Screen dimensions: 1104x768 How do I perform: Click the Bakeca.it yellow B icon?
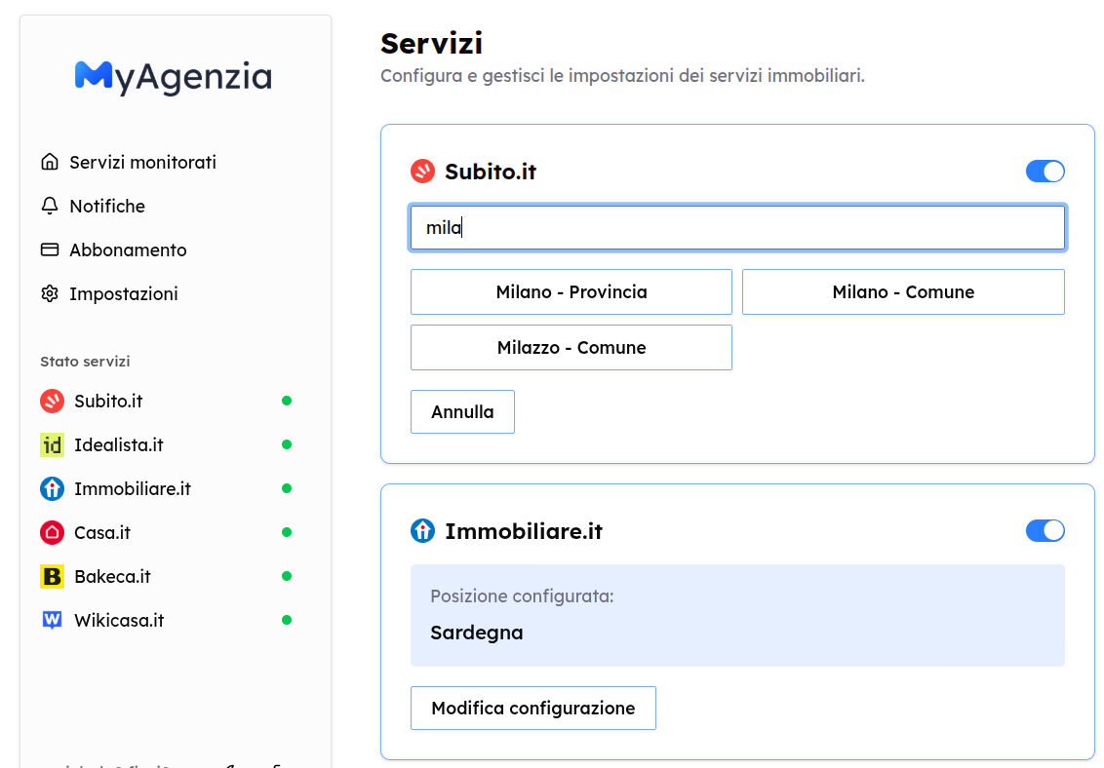point(52,576)
